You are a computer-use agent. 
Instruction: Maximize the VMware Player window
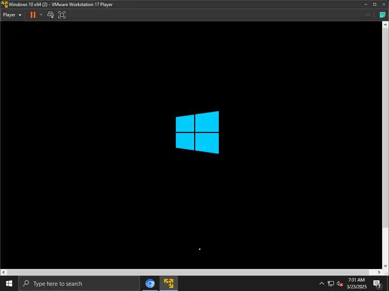[x=375, y=5]
